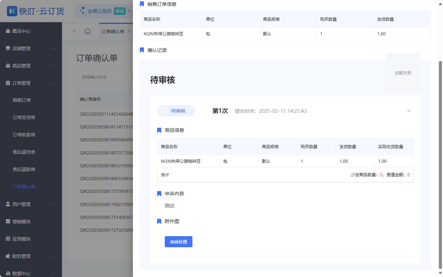Viewport: 443px width, 277px height.
Task: Click the 数据中心 sidebar icon
Action: tap(8, 273)
